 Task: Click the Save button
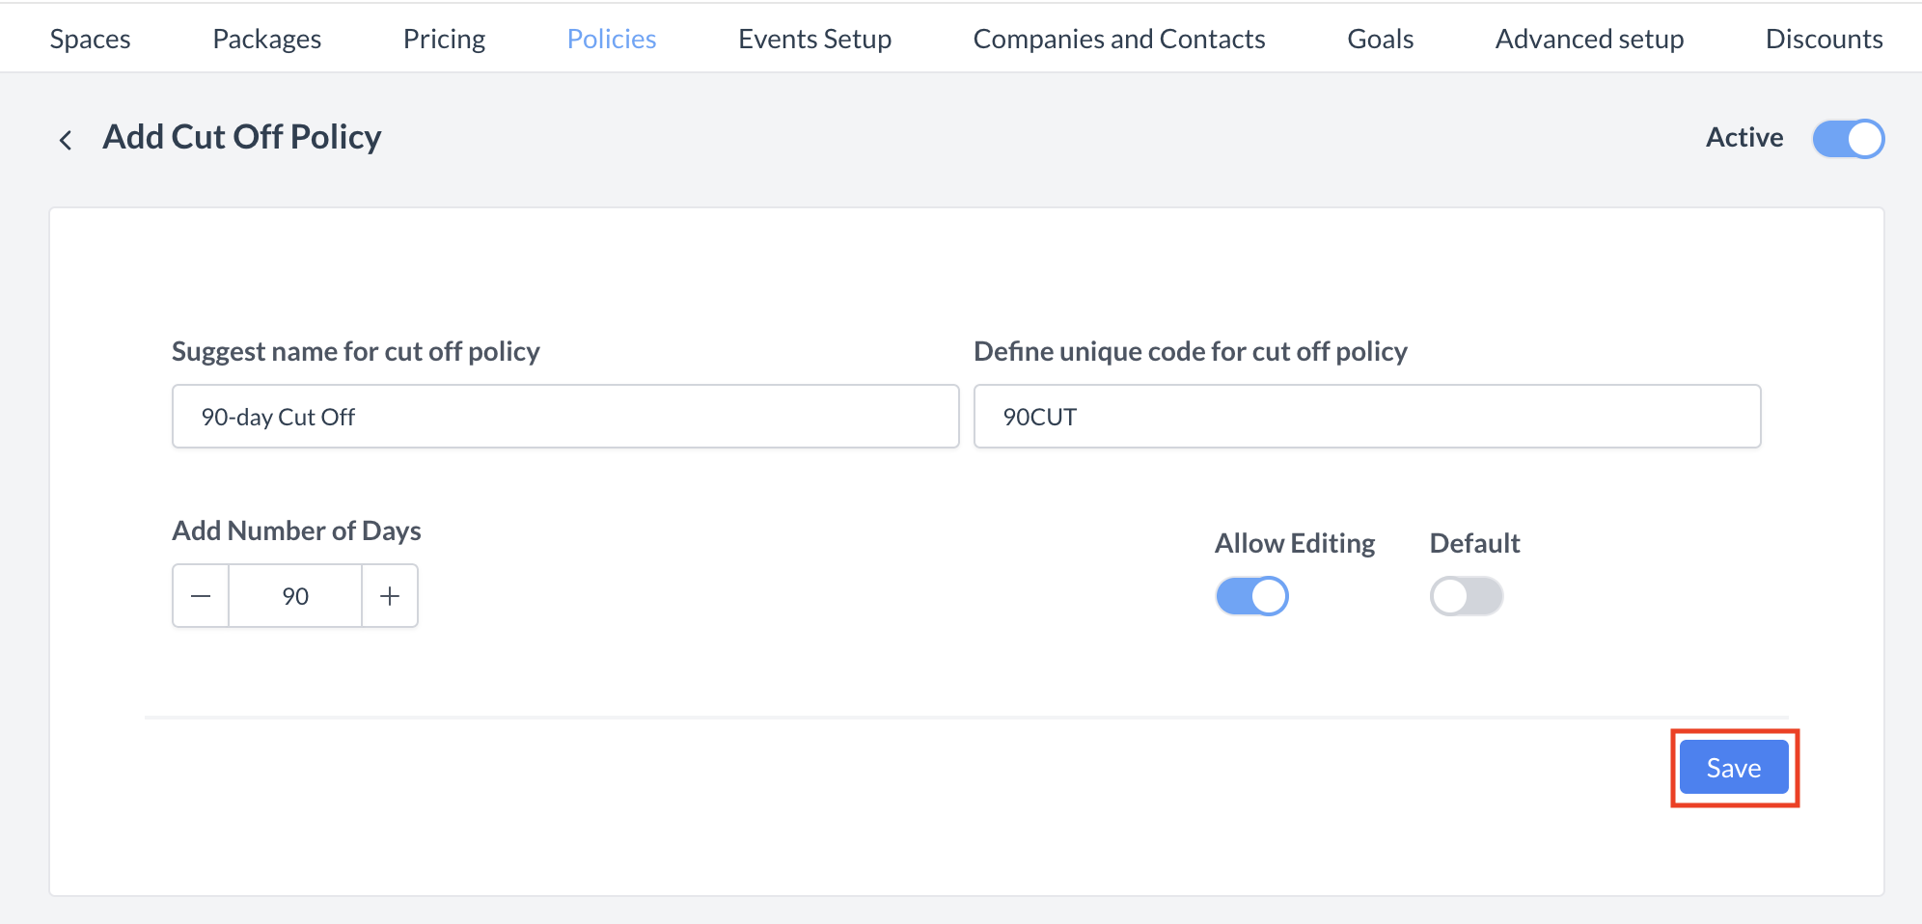pyautogui.click(x=1733, y=767)
